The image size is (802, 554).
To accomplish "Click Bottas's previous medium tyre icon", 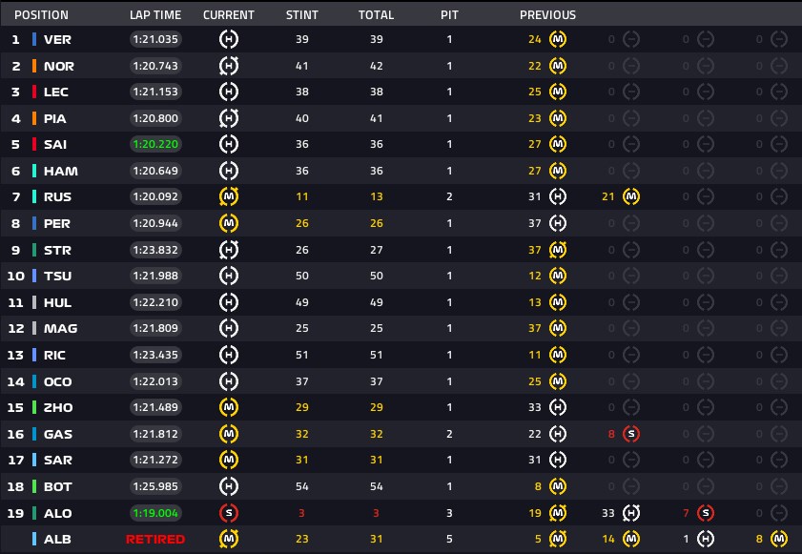I will click(559, 486).
